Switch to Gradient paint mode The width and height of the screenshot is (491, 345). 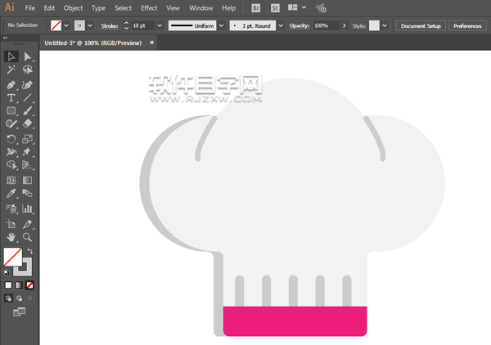click(19, 285)
